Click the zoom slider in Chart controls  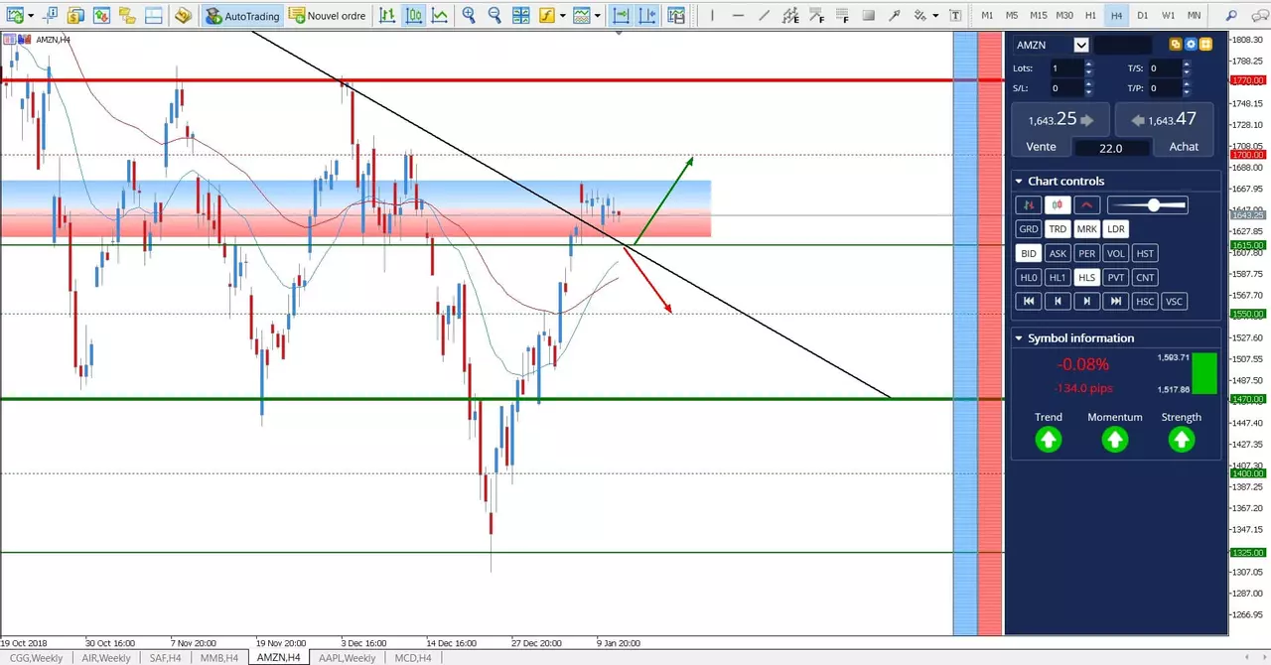(1147, 205)
